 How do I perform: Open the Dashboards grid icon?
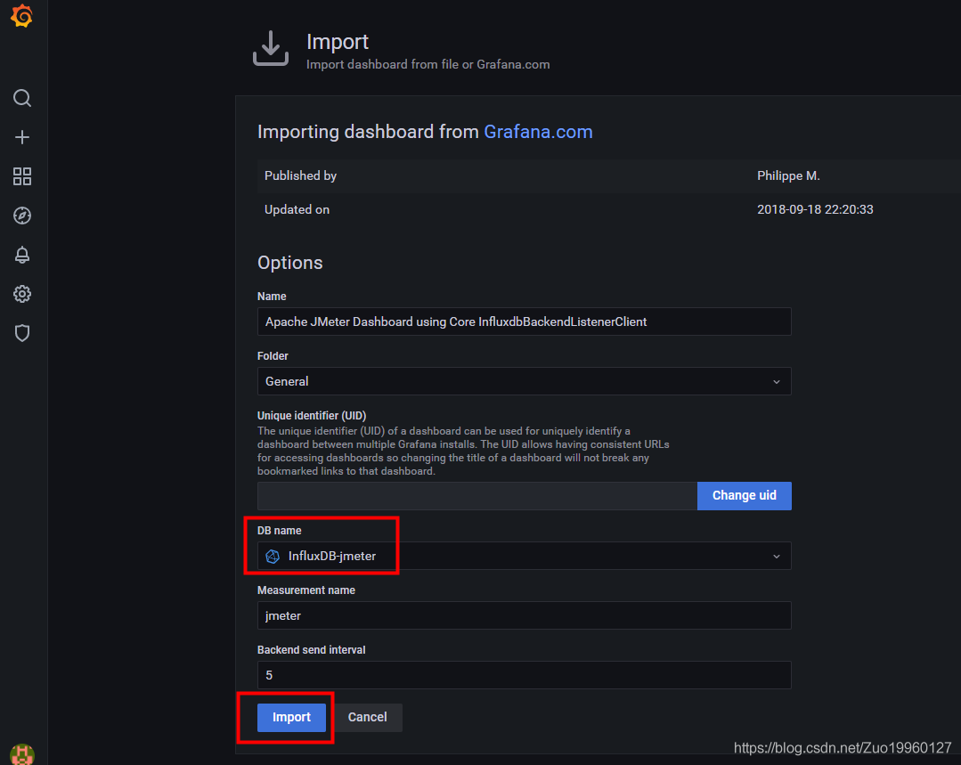click(22, 176)
